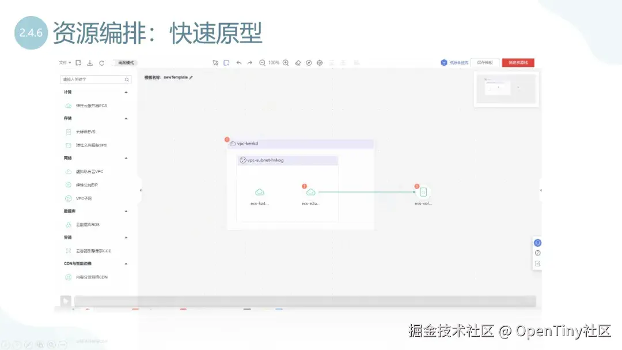Toggle the rectangular marquee select tool
Viewport: 622px width, 350px height.
point(226,63)
